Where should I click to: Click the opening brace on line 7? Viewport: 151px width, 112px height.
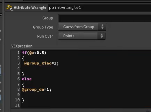click(x=23, y=84)
